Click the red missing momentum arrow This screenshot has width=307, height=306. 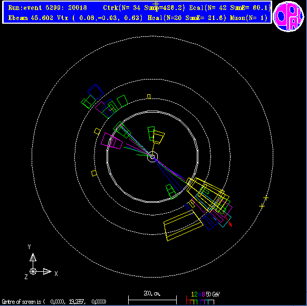228,219
